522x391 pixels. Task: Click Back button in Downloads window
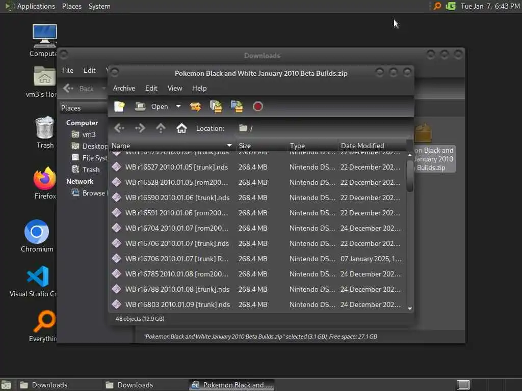79,89
